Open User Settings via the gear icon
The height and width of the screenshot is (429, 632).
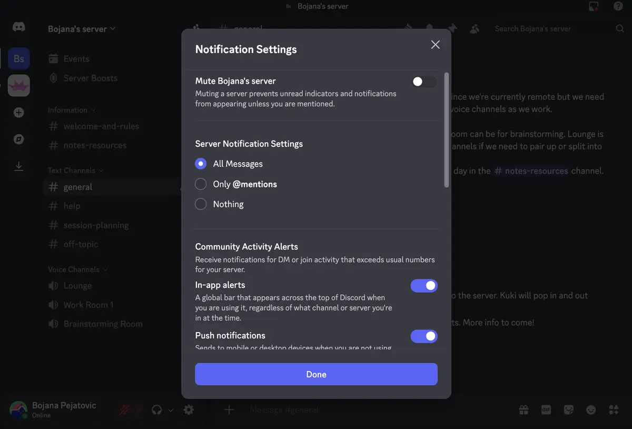point(189,410)
